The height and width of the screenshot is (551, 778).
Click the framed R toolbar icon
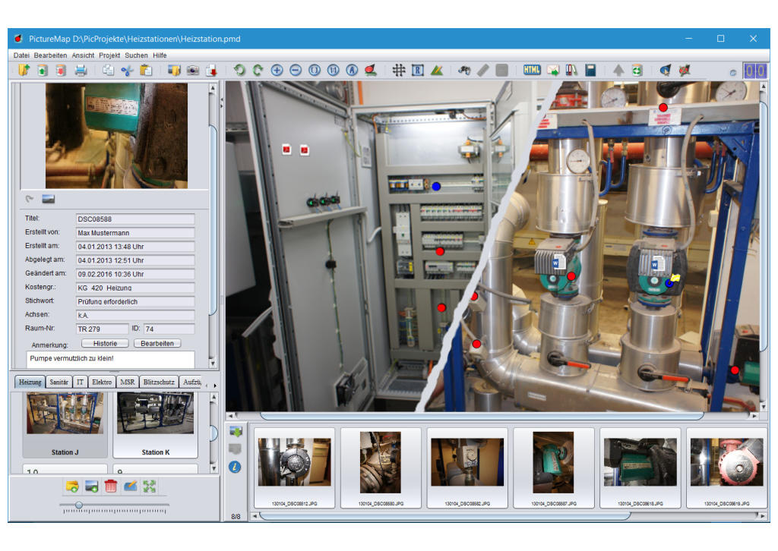point(418,71)
